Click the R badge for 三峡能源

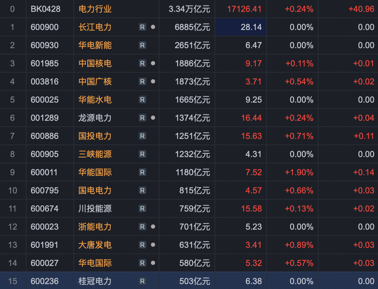(142, 154)
